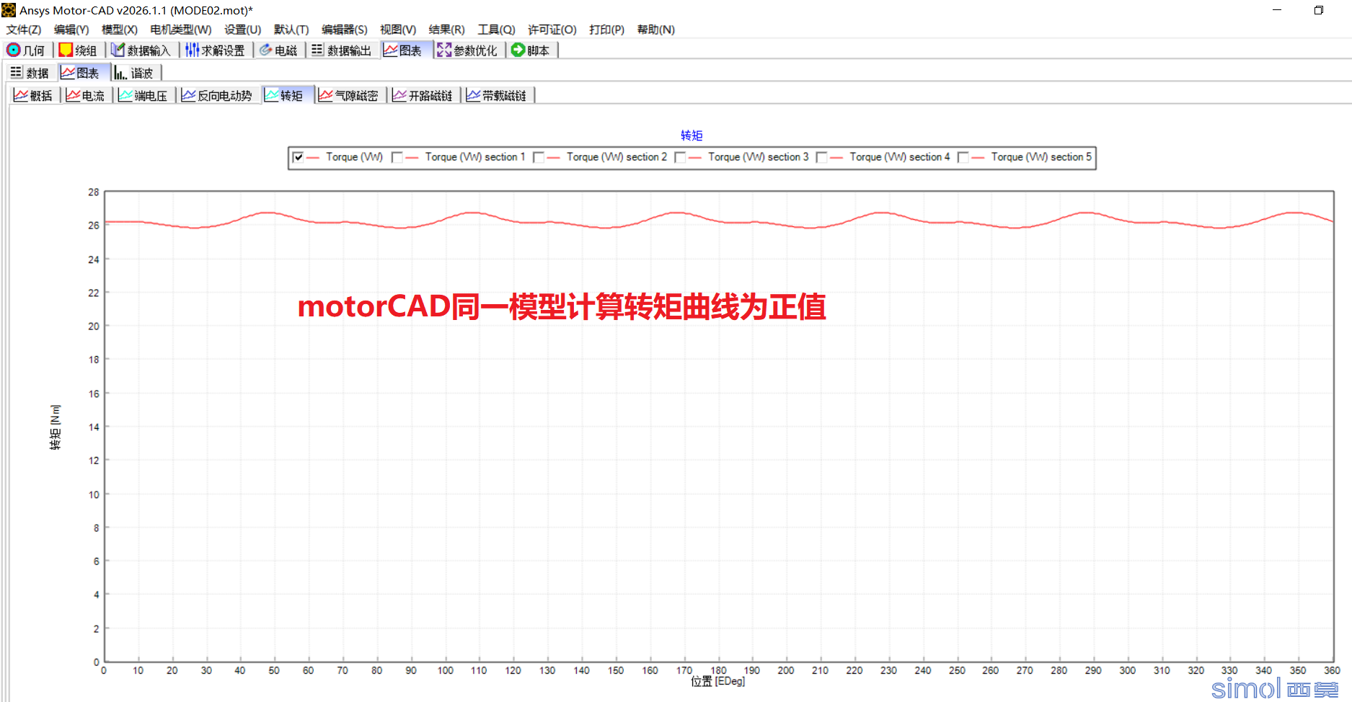Open the 参数优化 optimization tab
Image resolution: width=1352 pixels, height=702 pixels.
(x=467, y=50)
